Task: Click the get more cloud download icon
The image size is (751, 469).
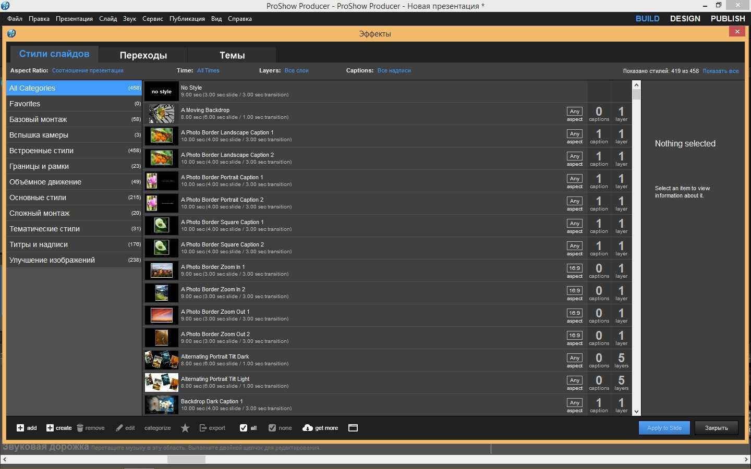Action: 308,428
